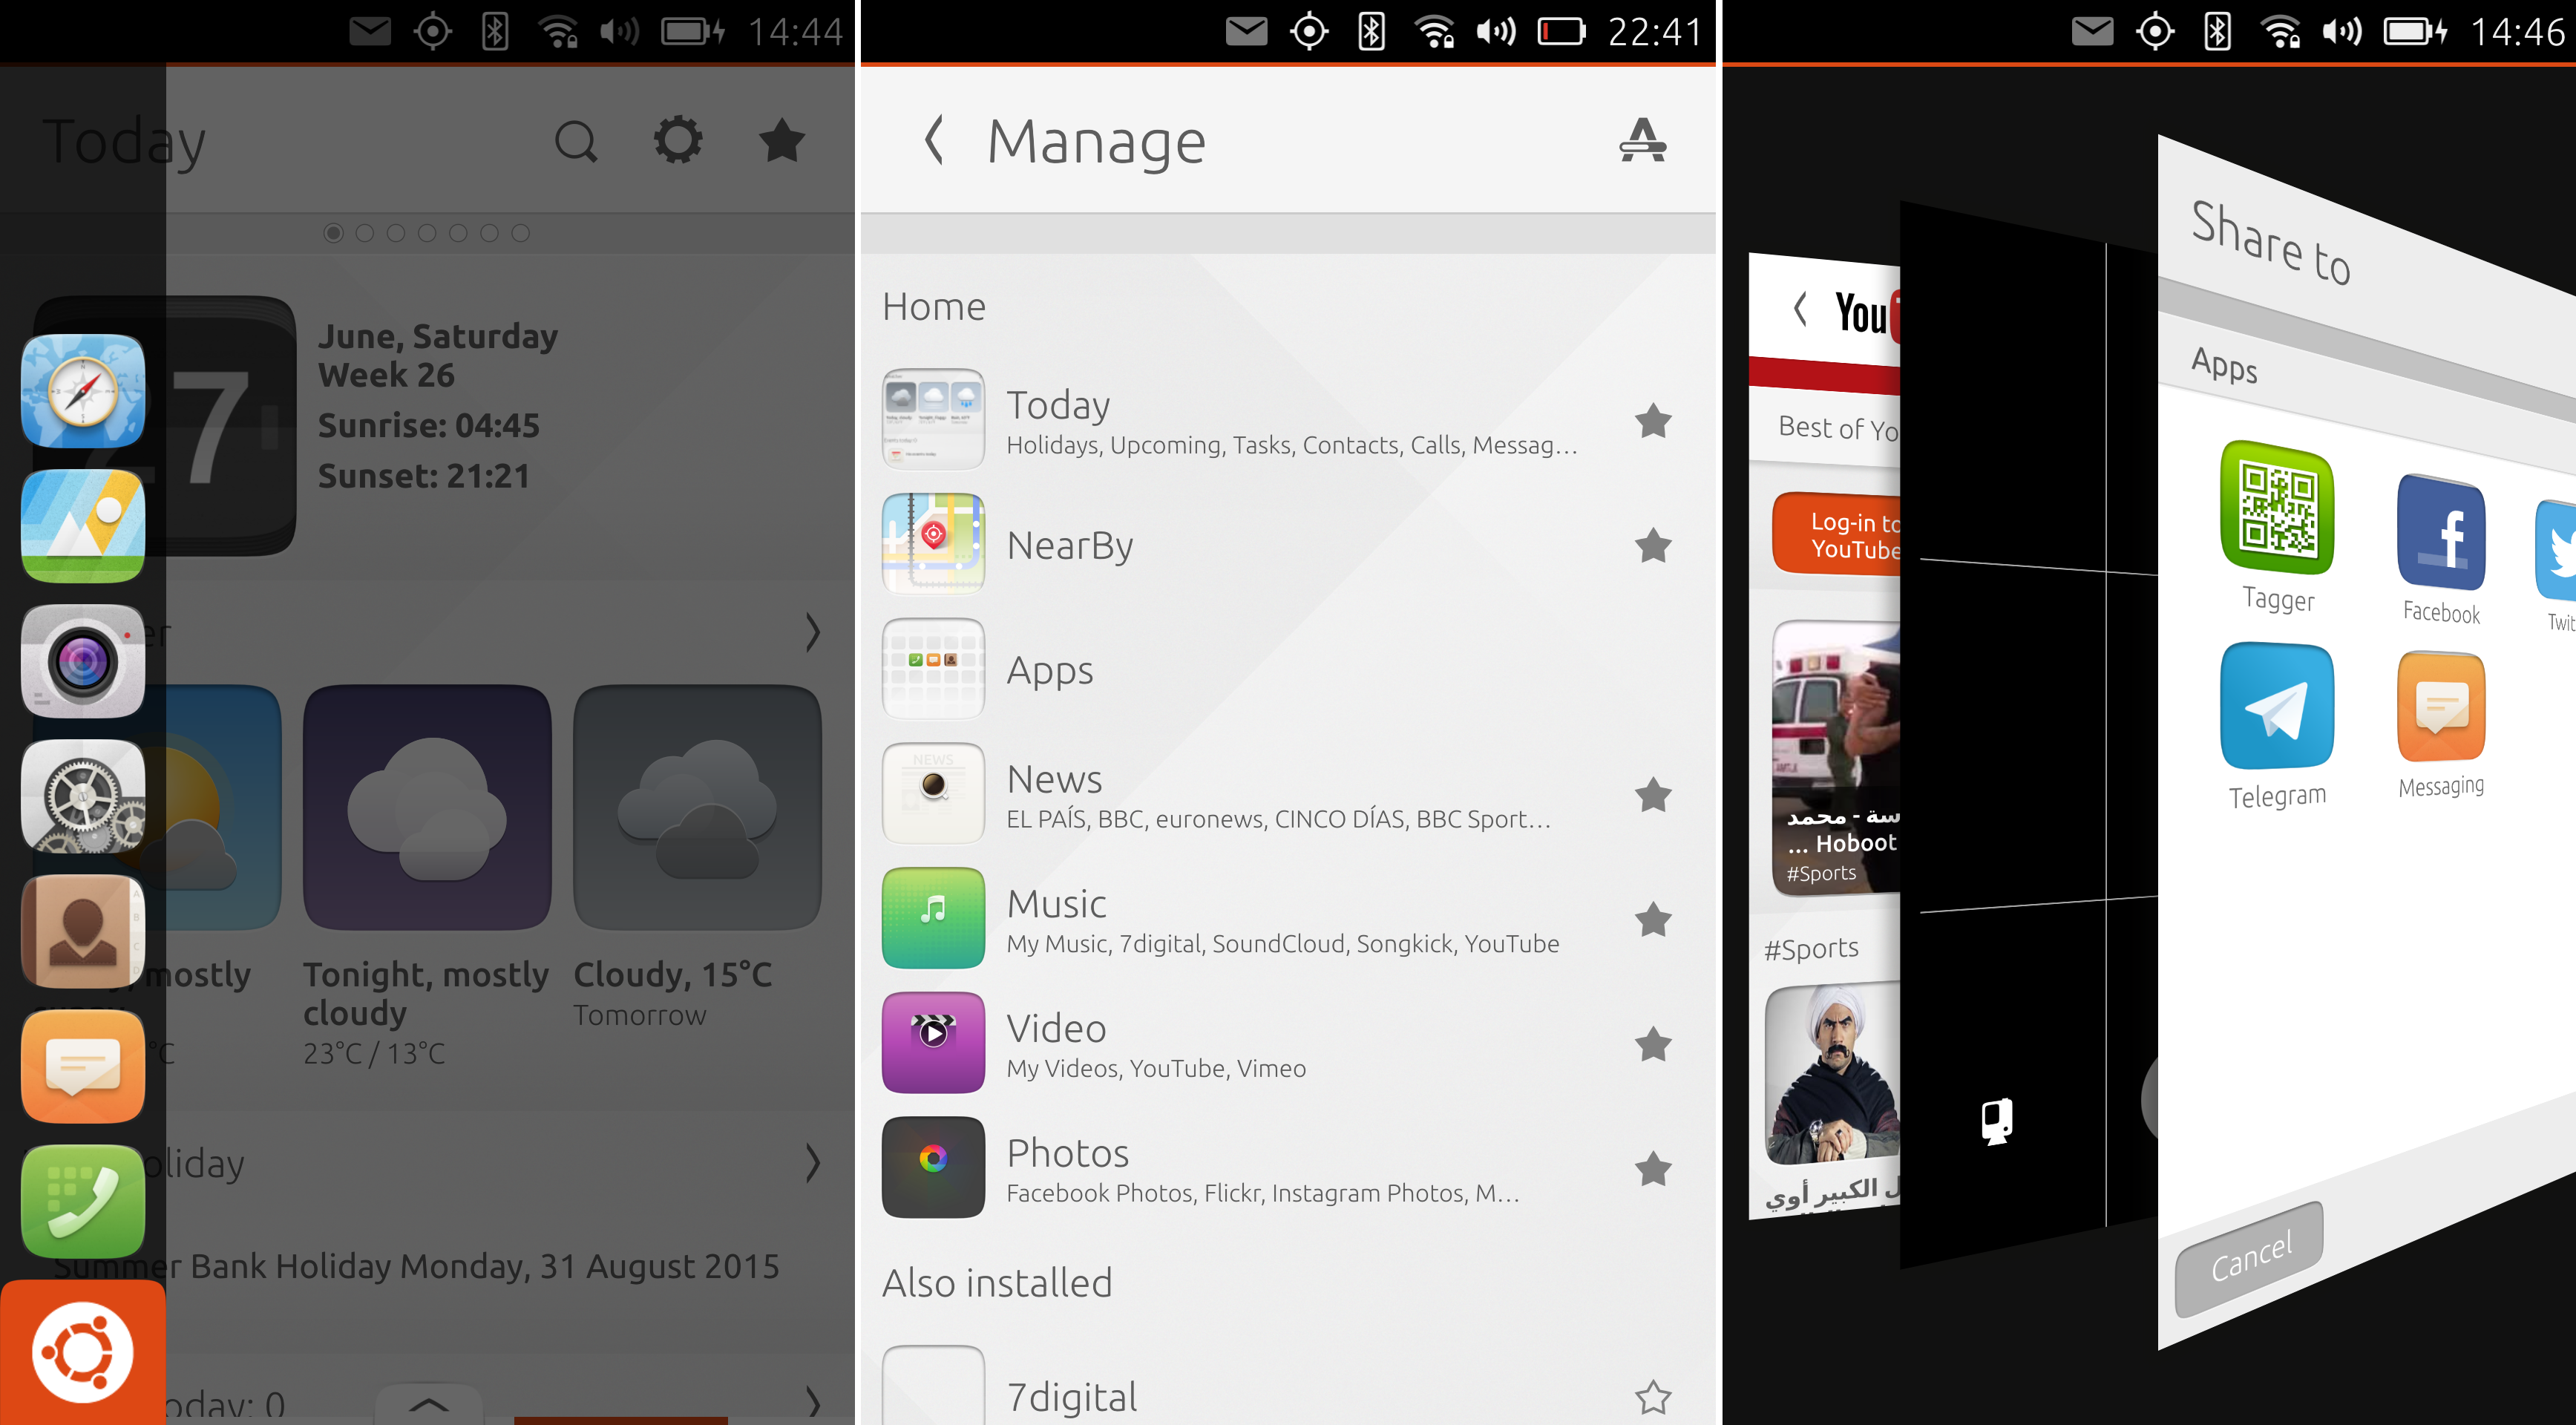This screenshot has height=1425, width=2576.
Task: Tap the Ubuntu home button in launcher
Action: (x=83, y=1352)
